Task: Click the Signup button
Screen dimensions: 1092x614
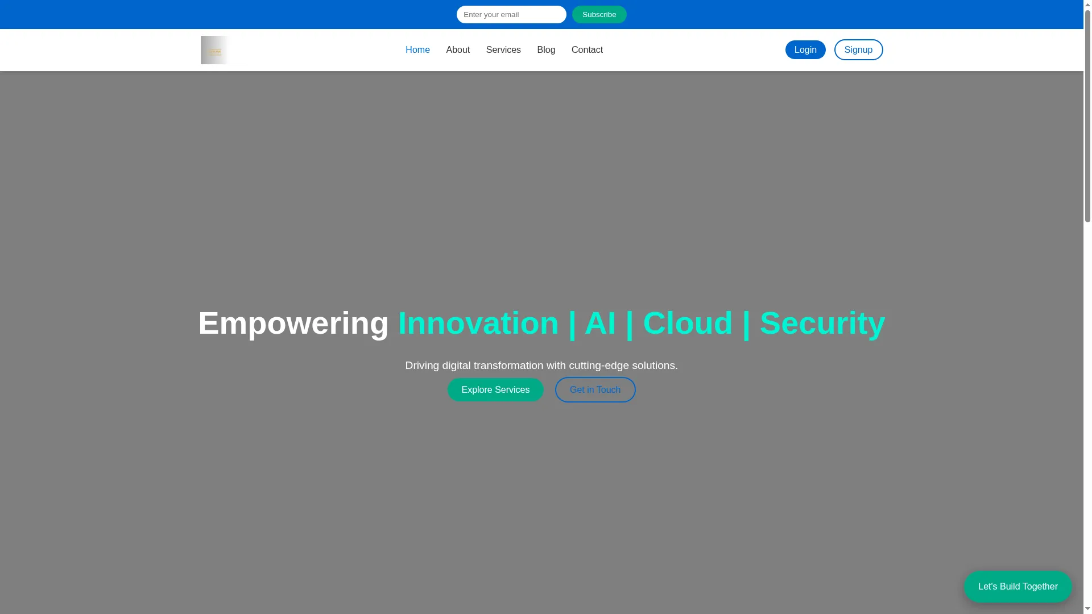Action: [858, 49]
